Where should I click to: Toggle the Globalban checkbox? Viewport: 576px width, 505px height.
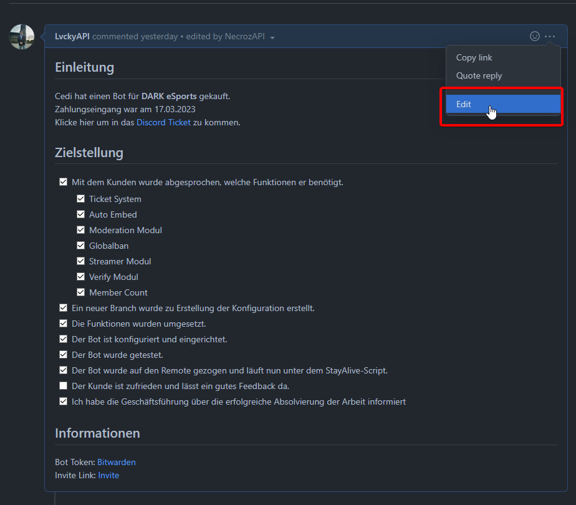80,246
